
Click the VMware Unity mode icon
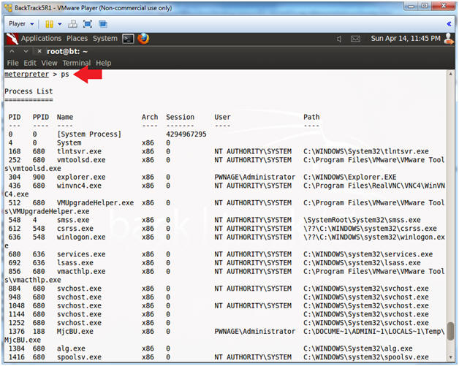pyautogui.click(x=103, y=24)
